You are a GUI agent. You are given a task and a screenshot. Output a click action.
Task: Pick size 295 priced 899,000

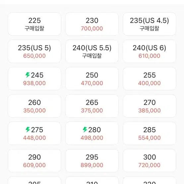coord(92,161)
